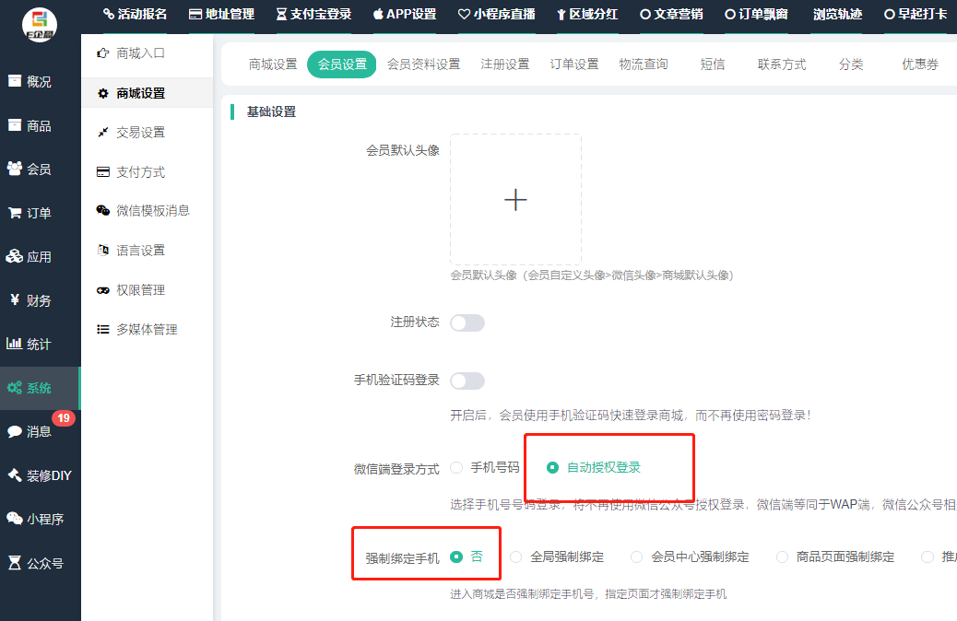Image resolution: width=957 pixels, height=621 pixels.
Task: Open 微信模板消息 submenu item
Action: click(152, 210)
